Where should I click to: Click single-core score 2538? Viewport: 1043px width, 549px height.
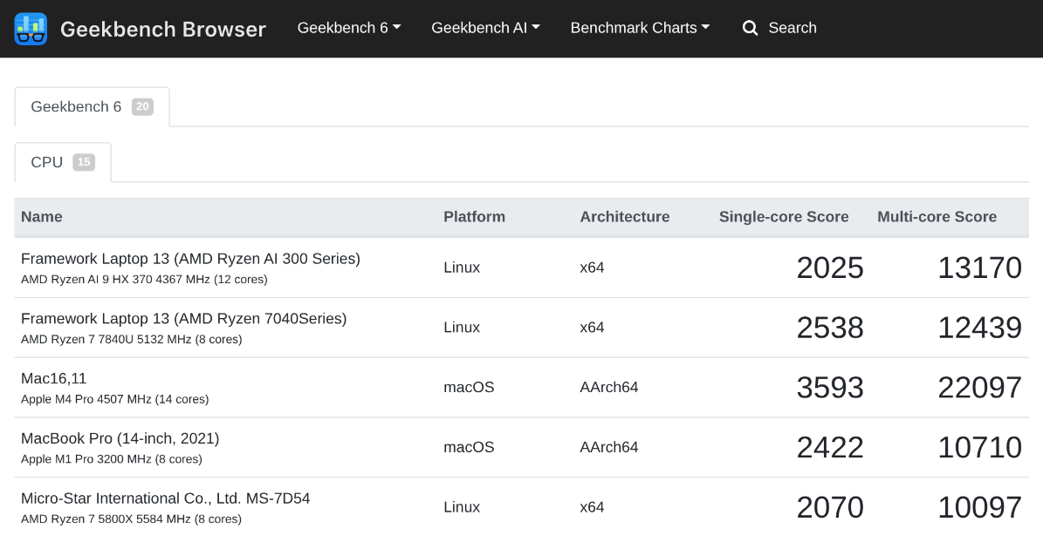tap(830, 328)
